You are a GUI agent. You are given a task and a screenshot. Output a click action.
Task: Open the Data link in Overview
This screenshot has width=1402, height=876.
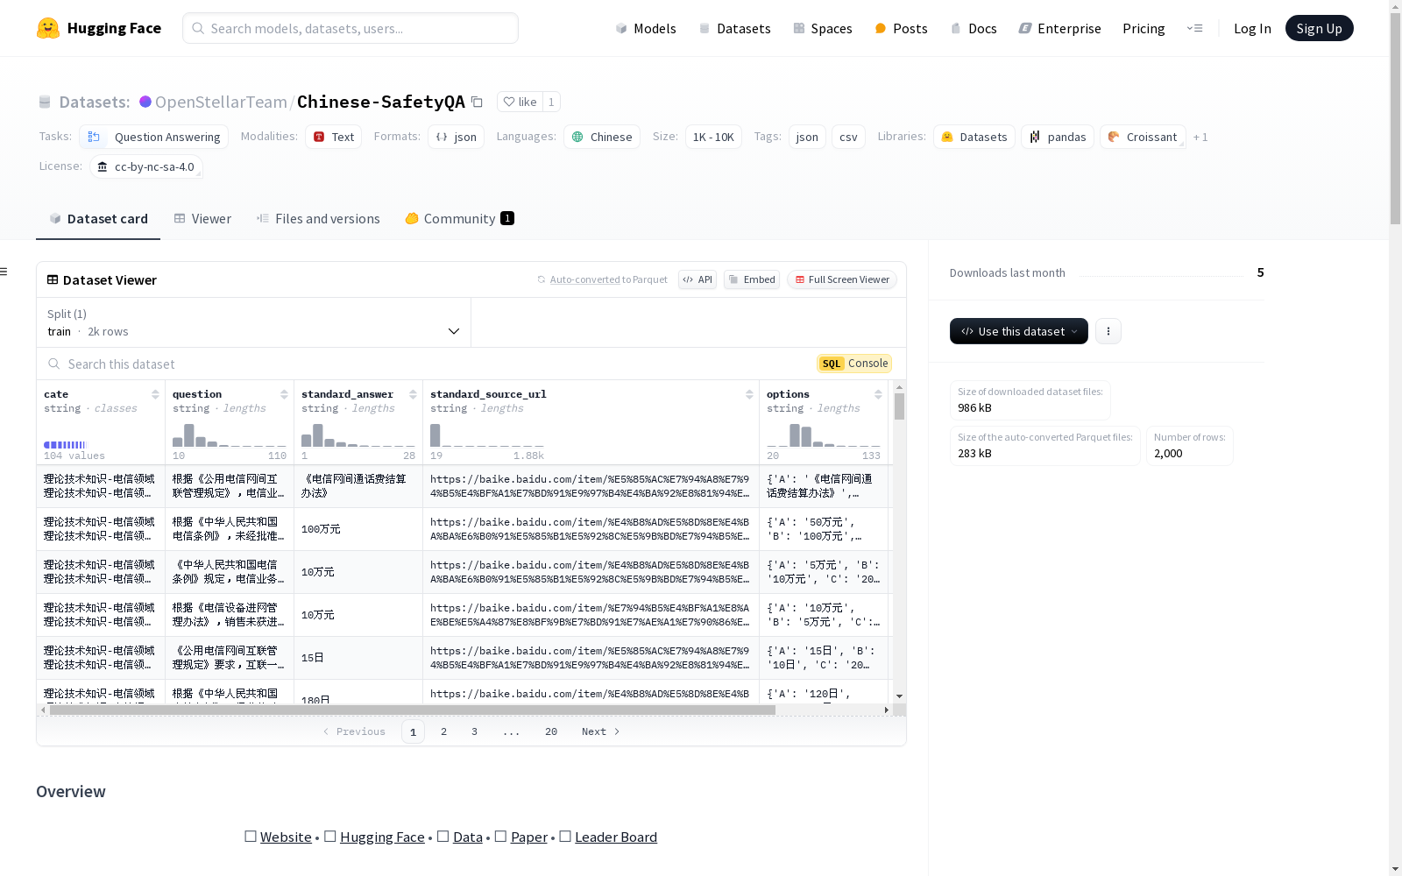pyautogui.click(x=468, y=837)
